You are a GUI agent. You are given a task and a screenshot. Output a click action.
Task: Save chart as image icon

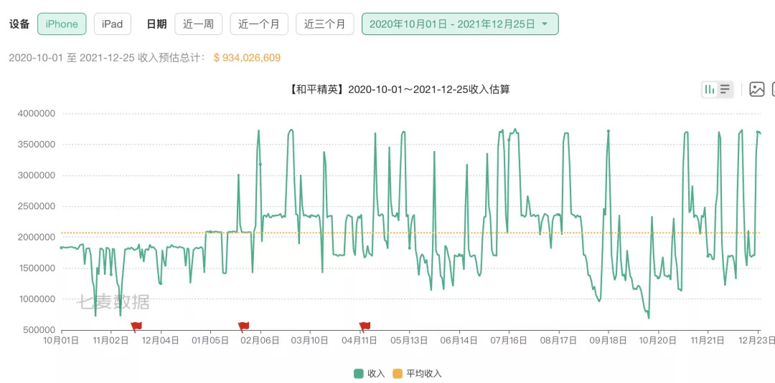[756, 89]
